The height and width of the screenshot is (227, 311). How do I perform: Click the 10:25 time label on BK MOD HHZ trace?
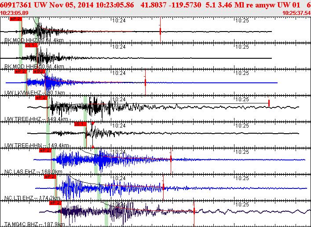coord(242,21)
